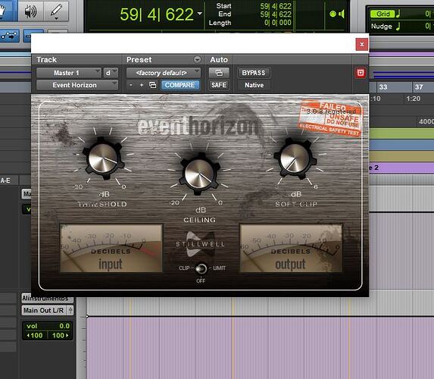Click the vol 0.0 volume field
434x379 pixels.
click(48, 326)
